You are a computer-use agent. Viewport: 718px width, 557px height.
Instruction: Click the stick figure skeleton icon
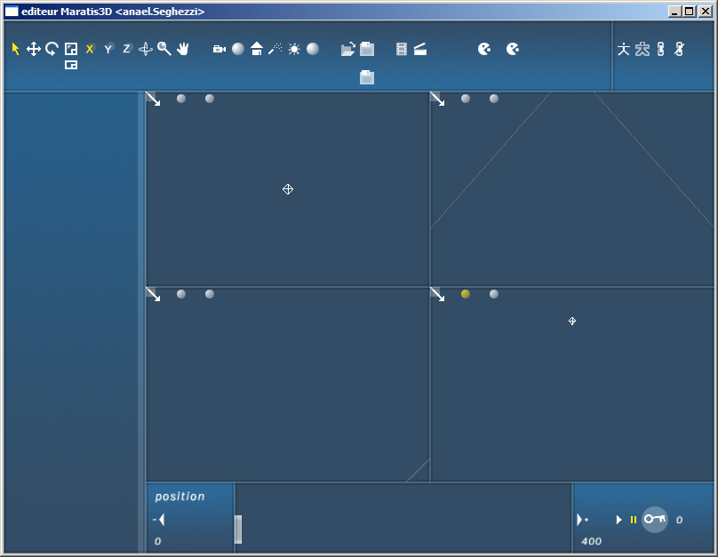point(624,49)
